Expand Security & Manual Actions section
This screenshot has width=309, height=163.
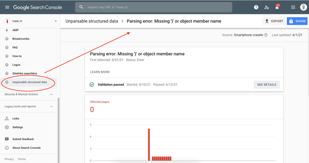tap(29, 94)
